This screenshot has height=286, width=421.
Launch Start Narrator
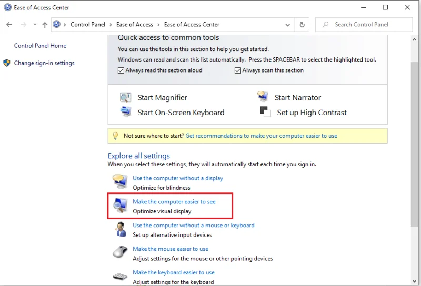click(x=297, y=97)
